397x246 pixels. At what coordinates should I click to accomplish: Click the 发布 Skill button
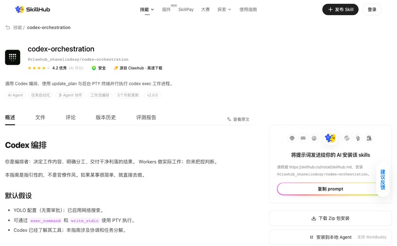[340, 9]
